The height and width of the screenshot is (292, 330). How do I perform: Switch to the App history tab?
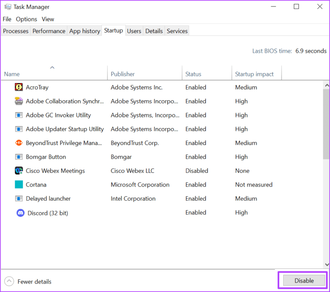85,31
